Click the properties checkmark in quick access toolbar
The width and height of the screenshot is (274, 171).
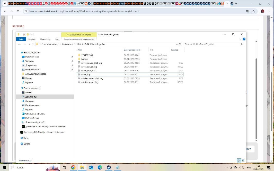tap(24, 34)
